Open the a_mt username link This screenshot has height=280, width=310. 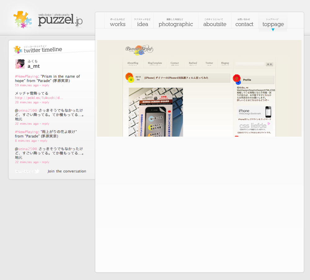(33, 66)
